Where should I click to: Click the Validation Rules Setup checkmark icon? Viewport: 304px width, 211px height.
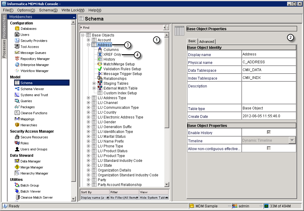click(x=100, y=69)
